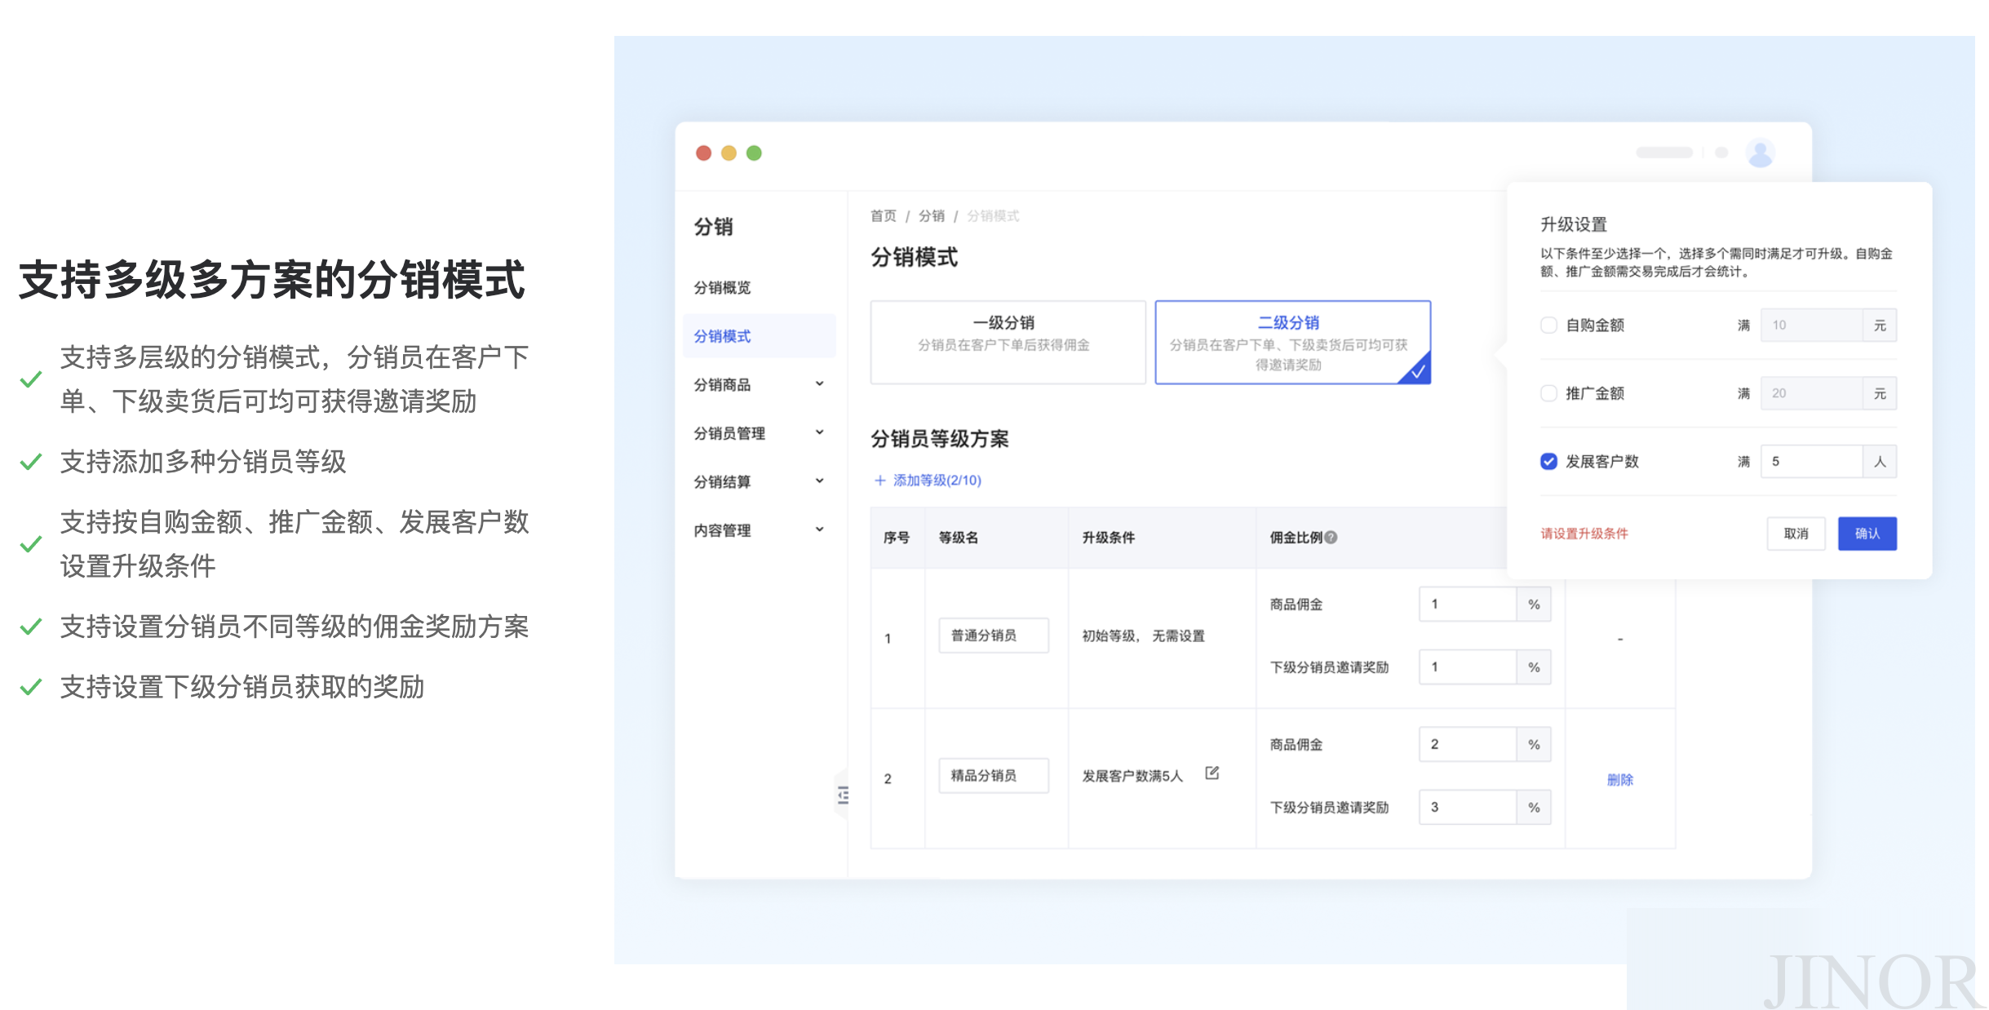This screenshot has height=1010, width=1989.
Task: Click 删除 for the 精品分销员 row
Action: [1619, 779]
